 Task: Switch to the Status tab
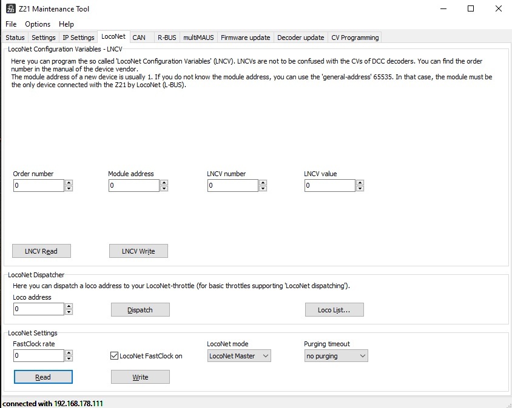pos(15,38)
